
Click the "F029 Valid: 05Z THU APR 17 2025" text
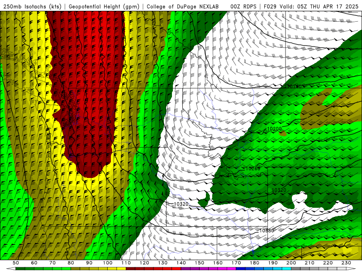coord(311,7)
